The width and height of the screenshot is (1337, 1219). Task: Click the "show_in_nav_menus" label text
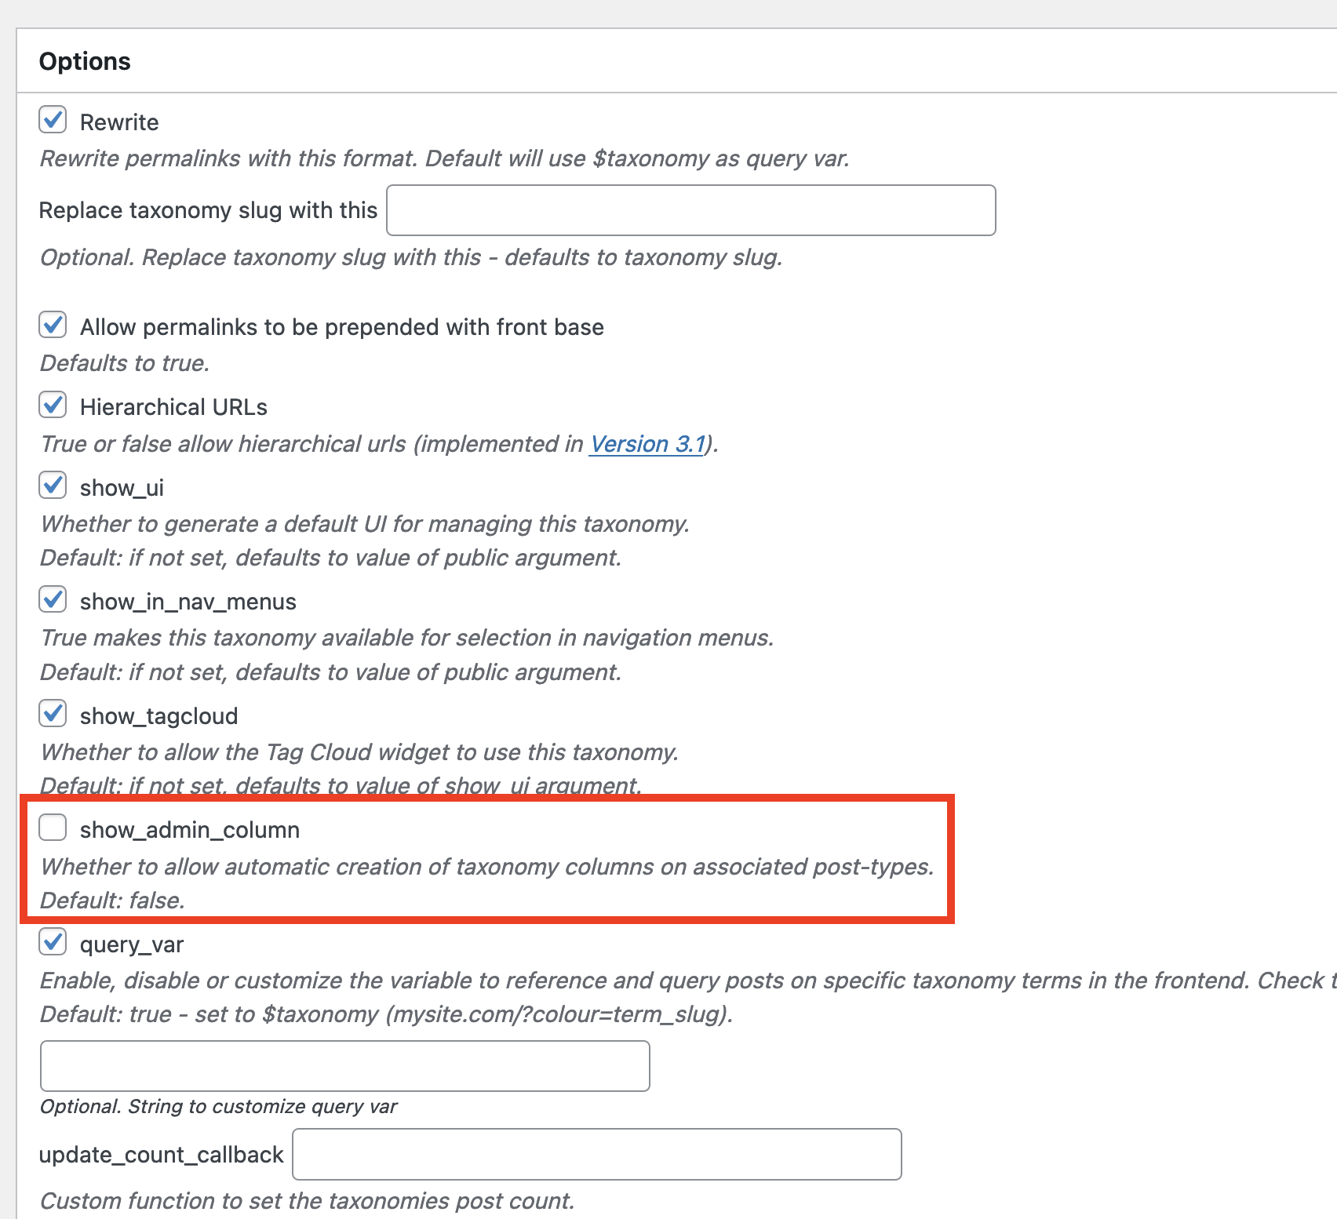click(x=188, y=602)
